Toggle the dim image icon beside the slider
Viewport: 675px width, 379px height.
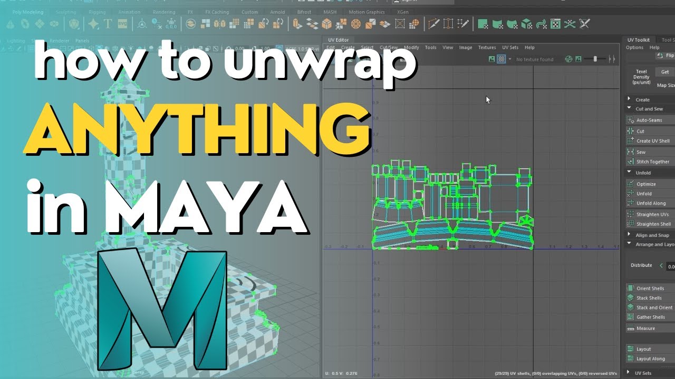[578, 59]
